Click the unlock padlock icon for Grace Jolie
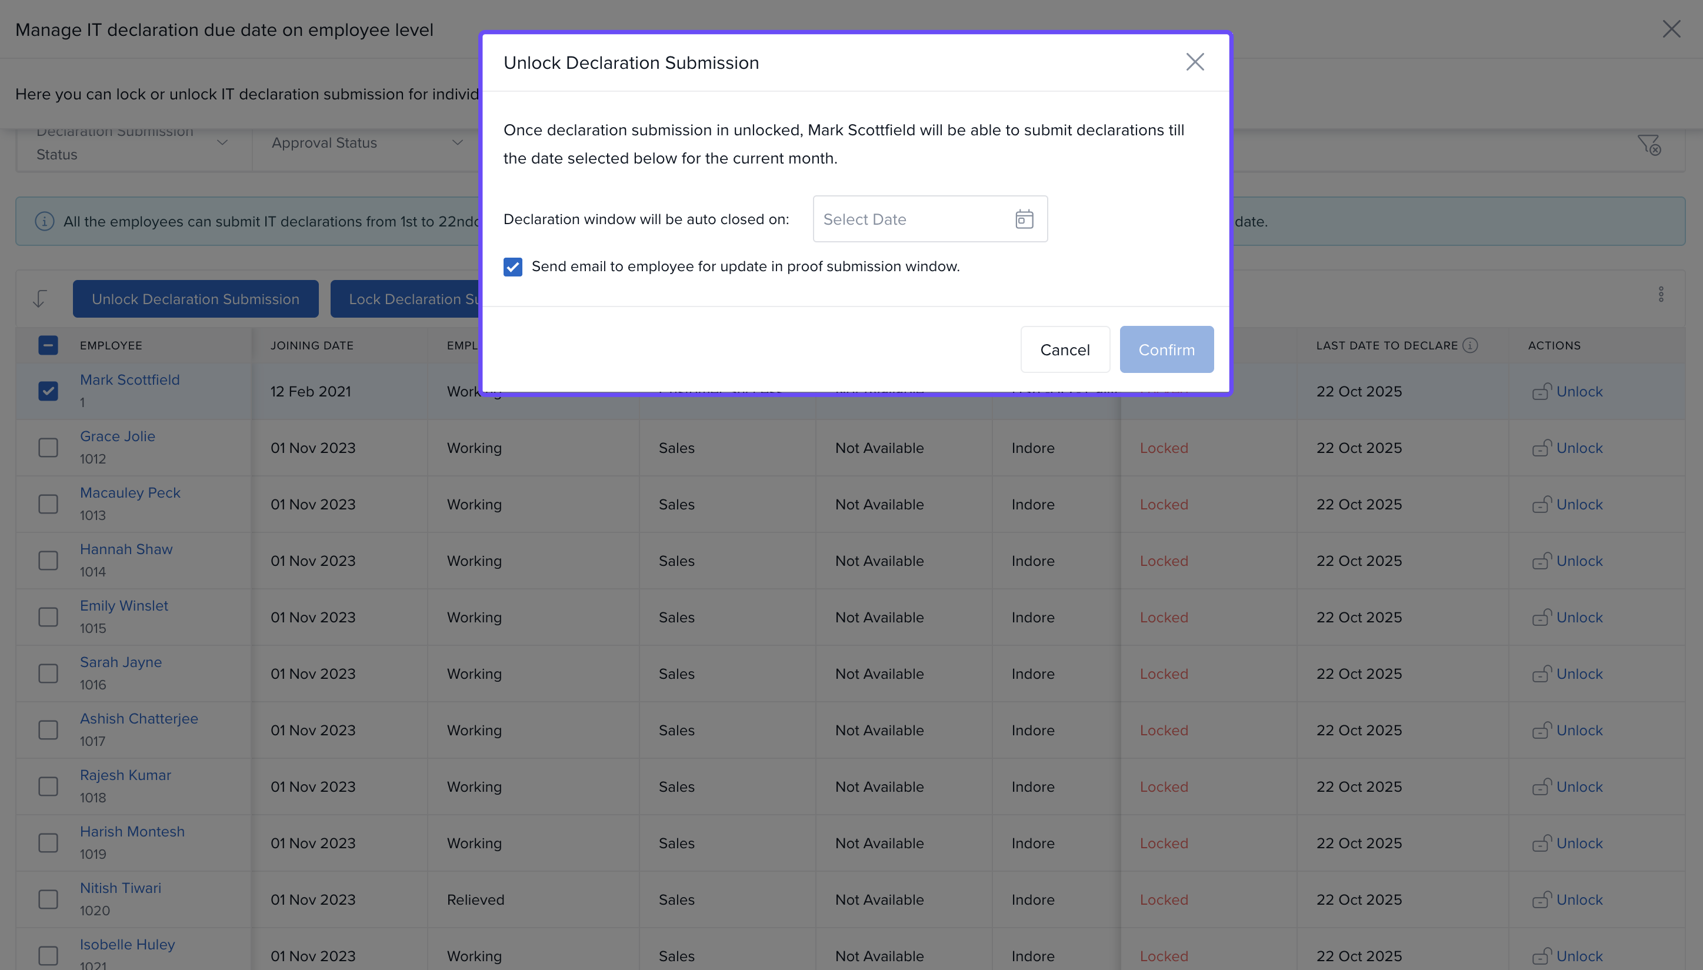The height and width of the screenshot is (970, 1703). pos(1541,448)
